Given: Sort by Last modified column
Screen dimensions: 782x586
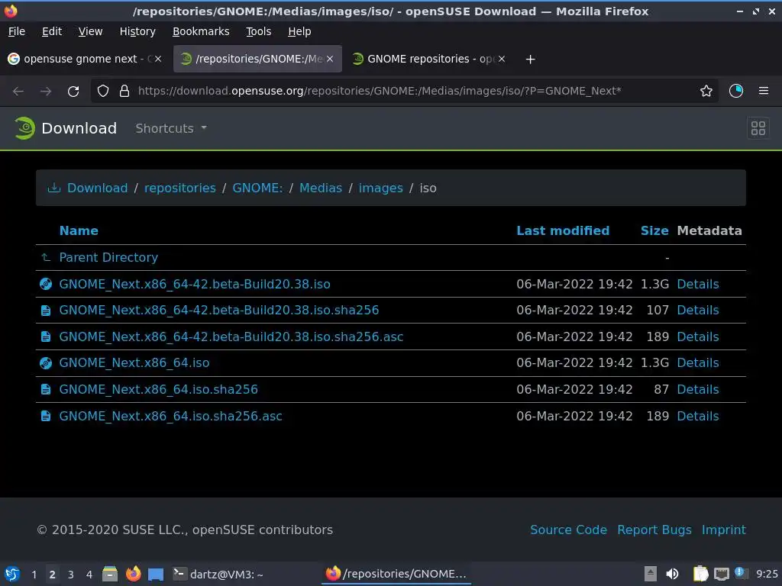Looking at the screenshot, I should coord(563,230).
